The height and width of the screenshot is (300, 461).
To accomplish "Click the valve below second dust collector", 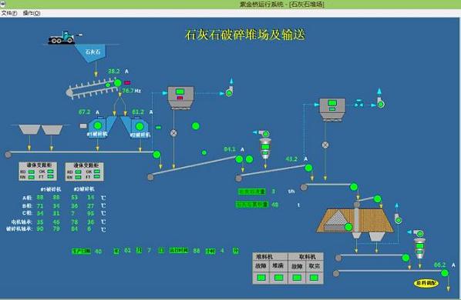I will point(325,145).
